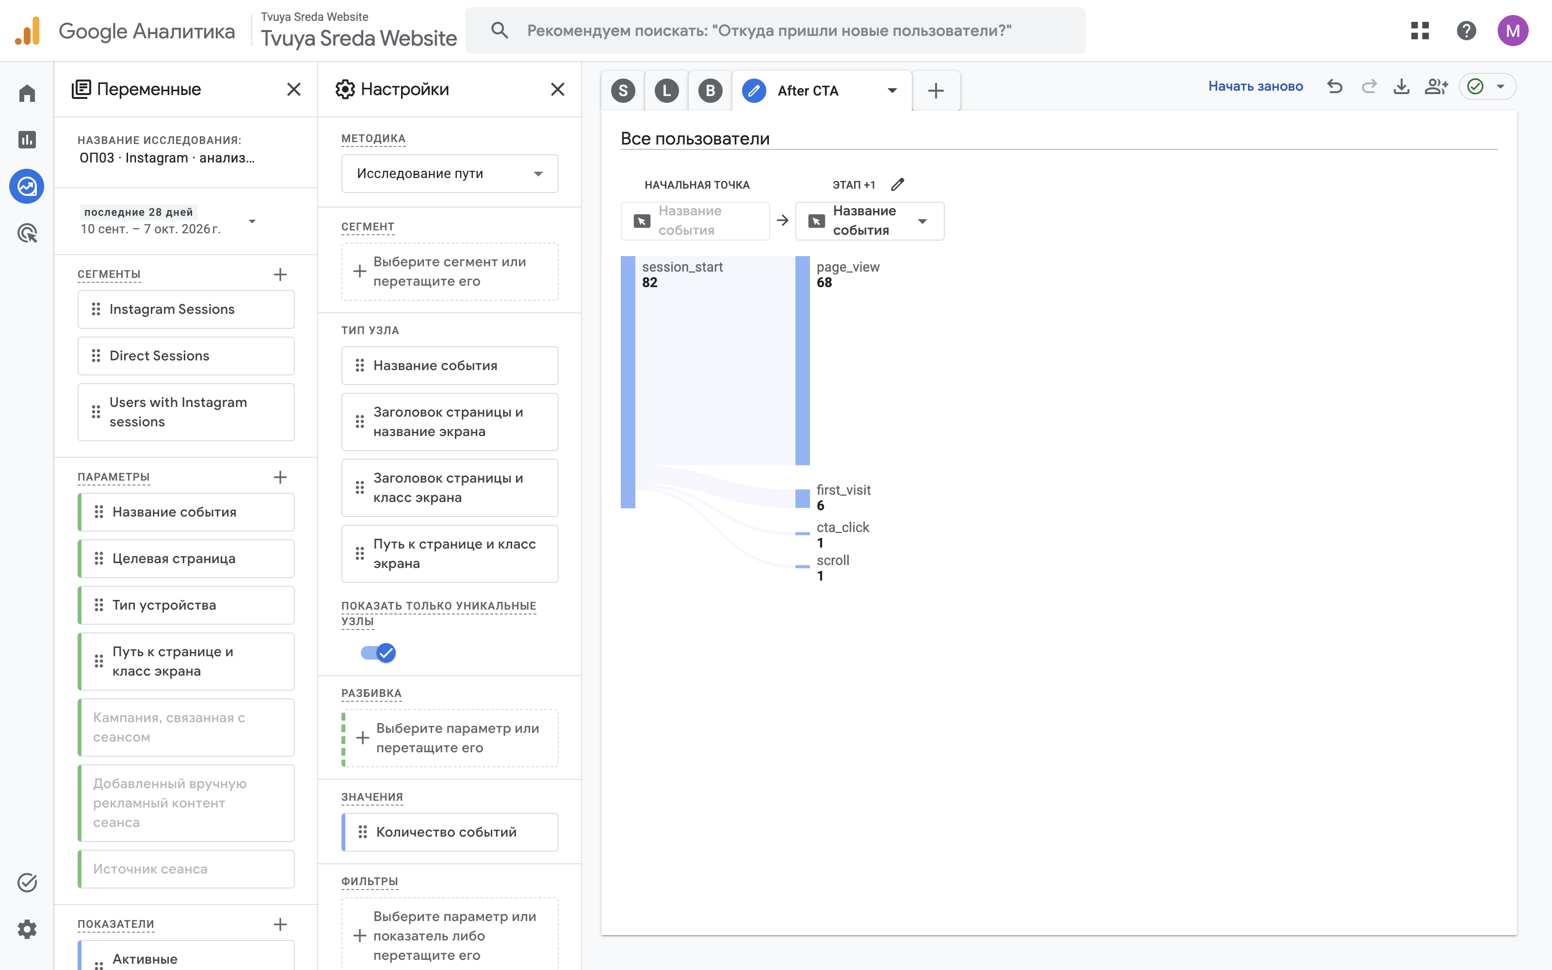Open the Step +1 event name dropdown
The image size is (1552, 970).
click(869, 221)
